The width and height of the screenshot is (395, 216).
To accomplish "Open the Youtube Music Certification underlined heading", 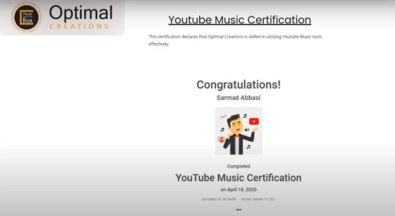I will pyautogui.click(x=239, y=20).
